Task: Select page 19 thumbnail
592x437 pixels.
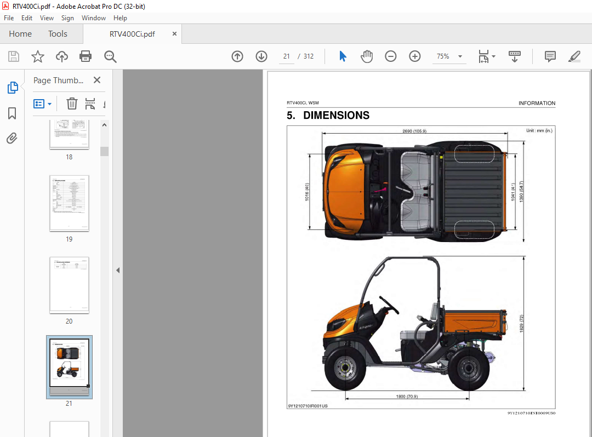Action: click(x=69, y=203)
